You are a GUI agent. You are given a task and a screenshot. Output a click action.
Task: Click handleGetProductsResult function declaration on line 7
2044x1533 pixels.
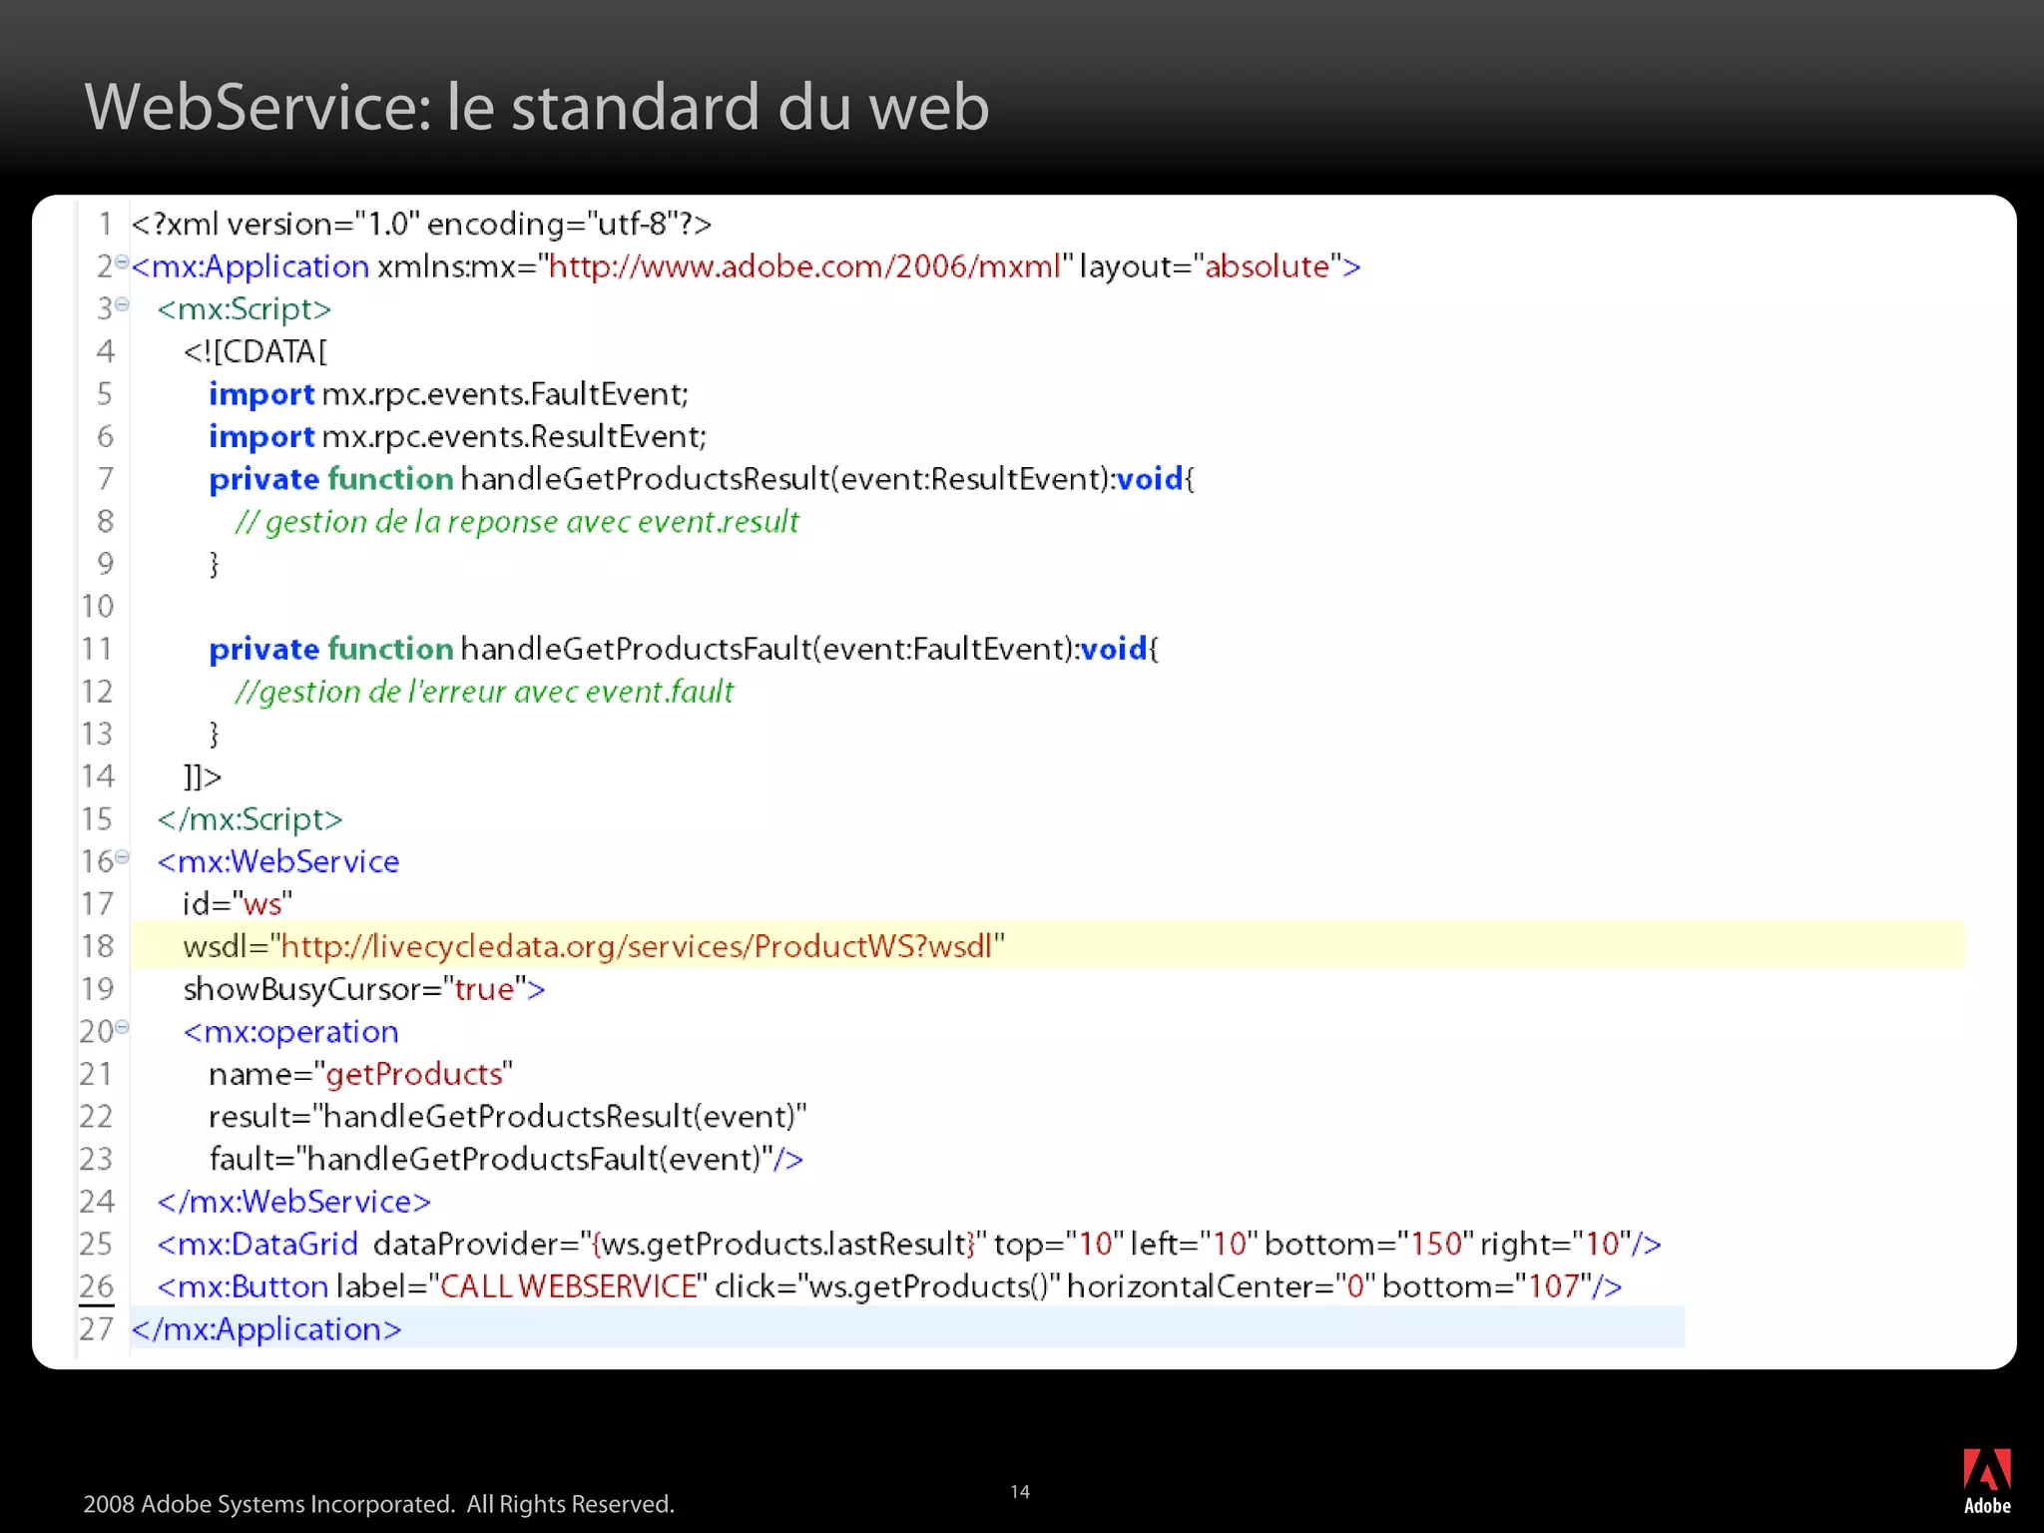point(702,479)
